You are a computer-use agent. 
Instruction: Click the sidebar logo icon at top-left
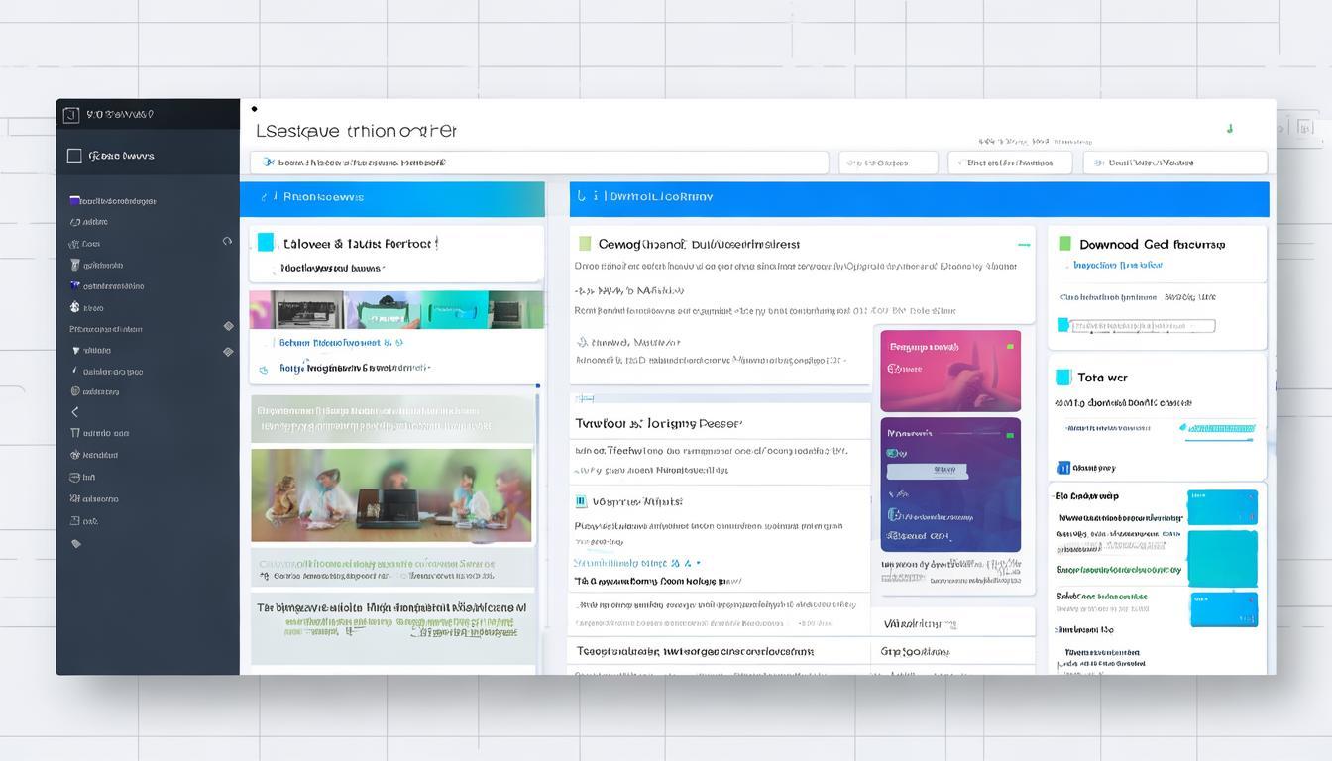(70, 115)
